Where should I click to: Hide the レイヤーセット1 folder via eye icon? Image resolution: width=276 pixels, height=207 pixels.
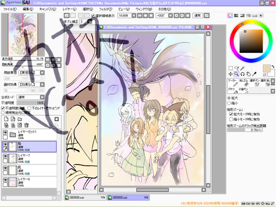point(5,133)
